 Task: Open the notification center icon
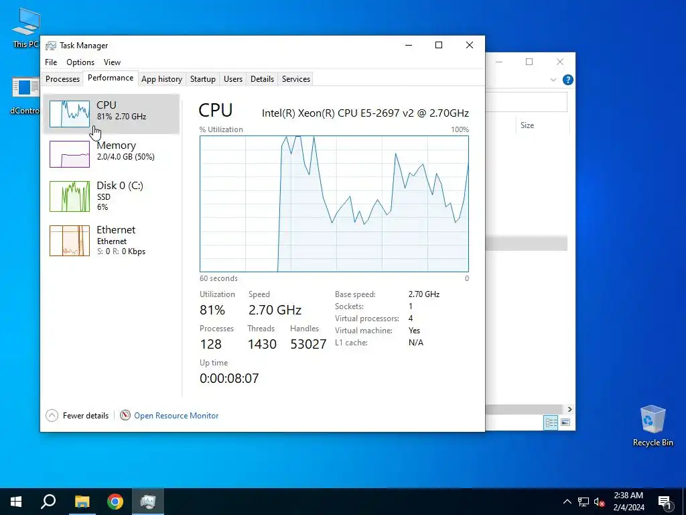point(665,502)
